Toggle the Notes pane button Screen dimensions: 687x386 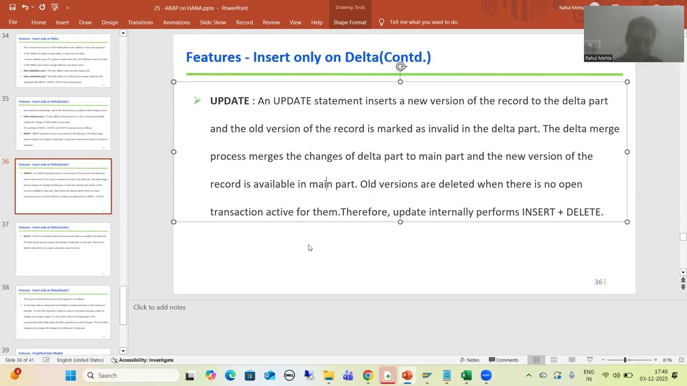click(x=470, y=360)
